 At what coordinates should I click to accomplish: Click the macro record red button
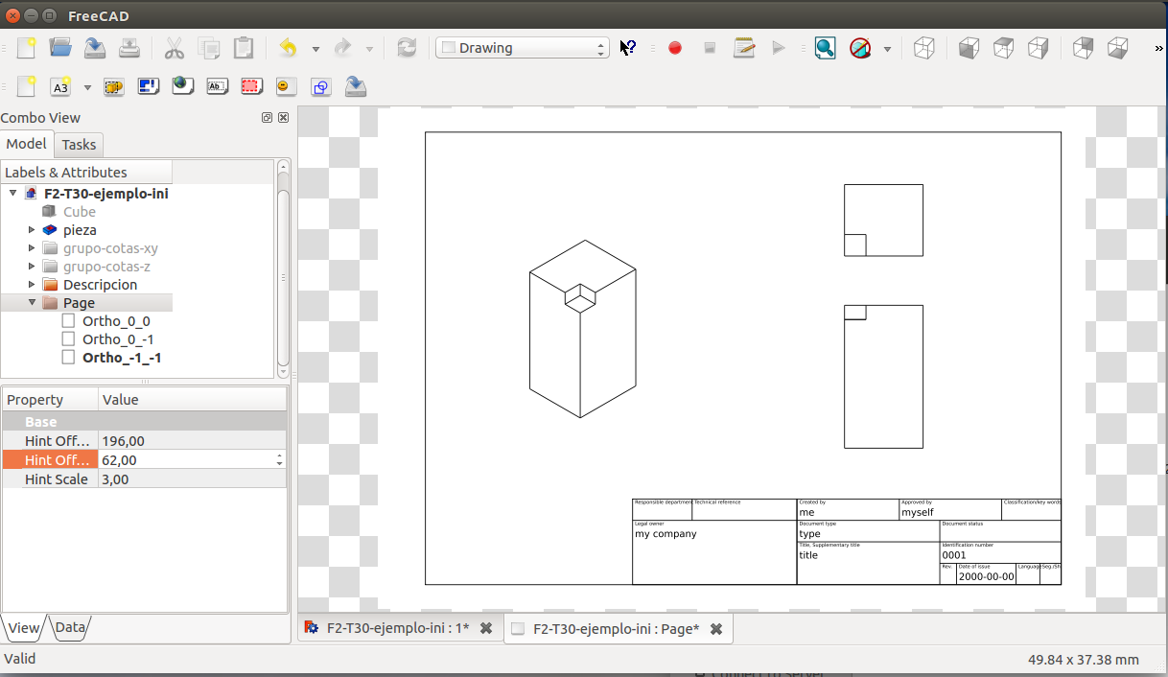(x=675, y=48)
